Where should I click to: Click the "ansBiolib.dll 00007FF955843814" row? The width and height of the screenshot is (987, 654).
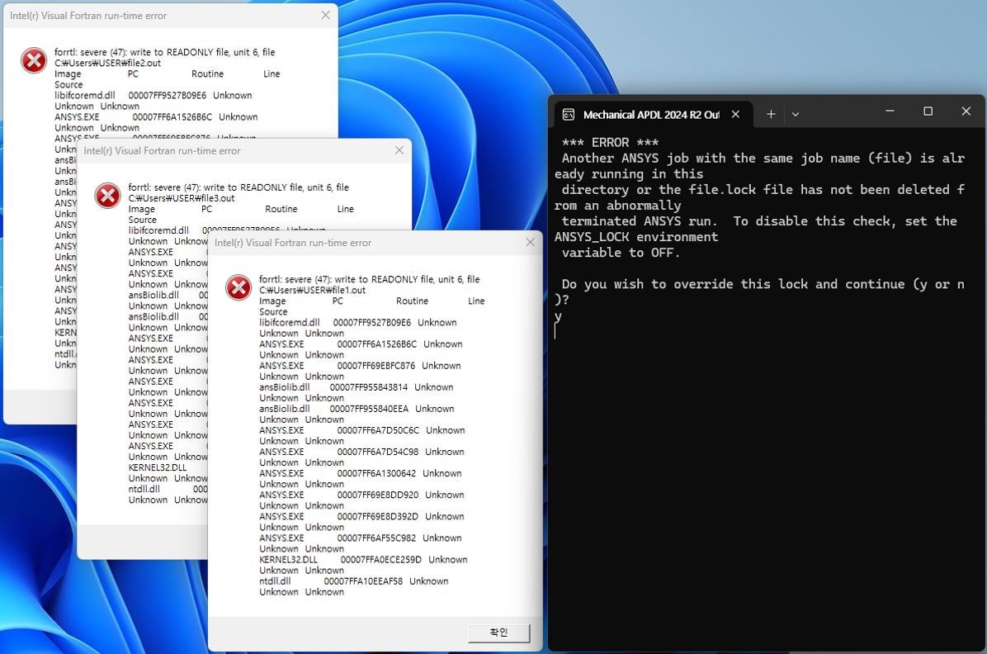point(357,386)
